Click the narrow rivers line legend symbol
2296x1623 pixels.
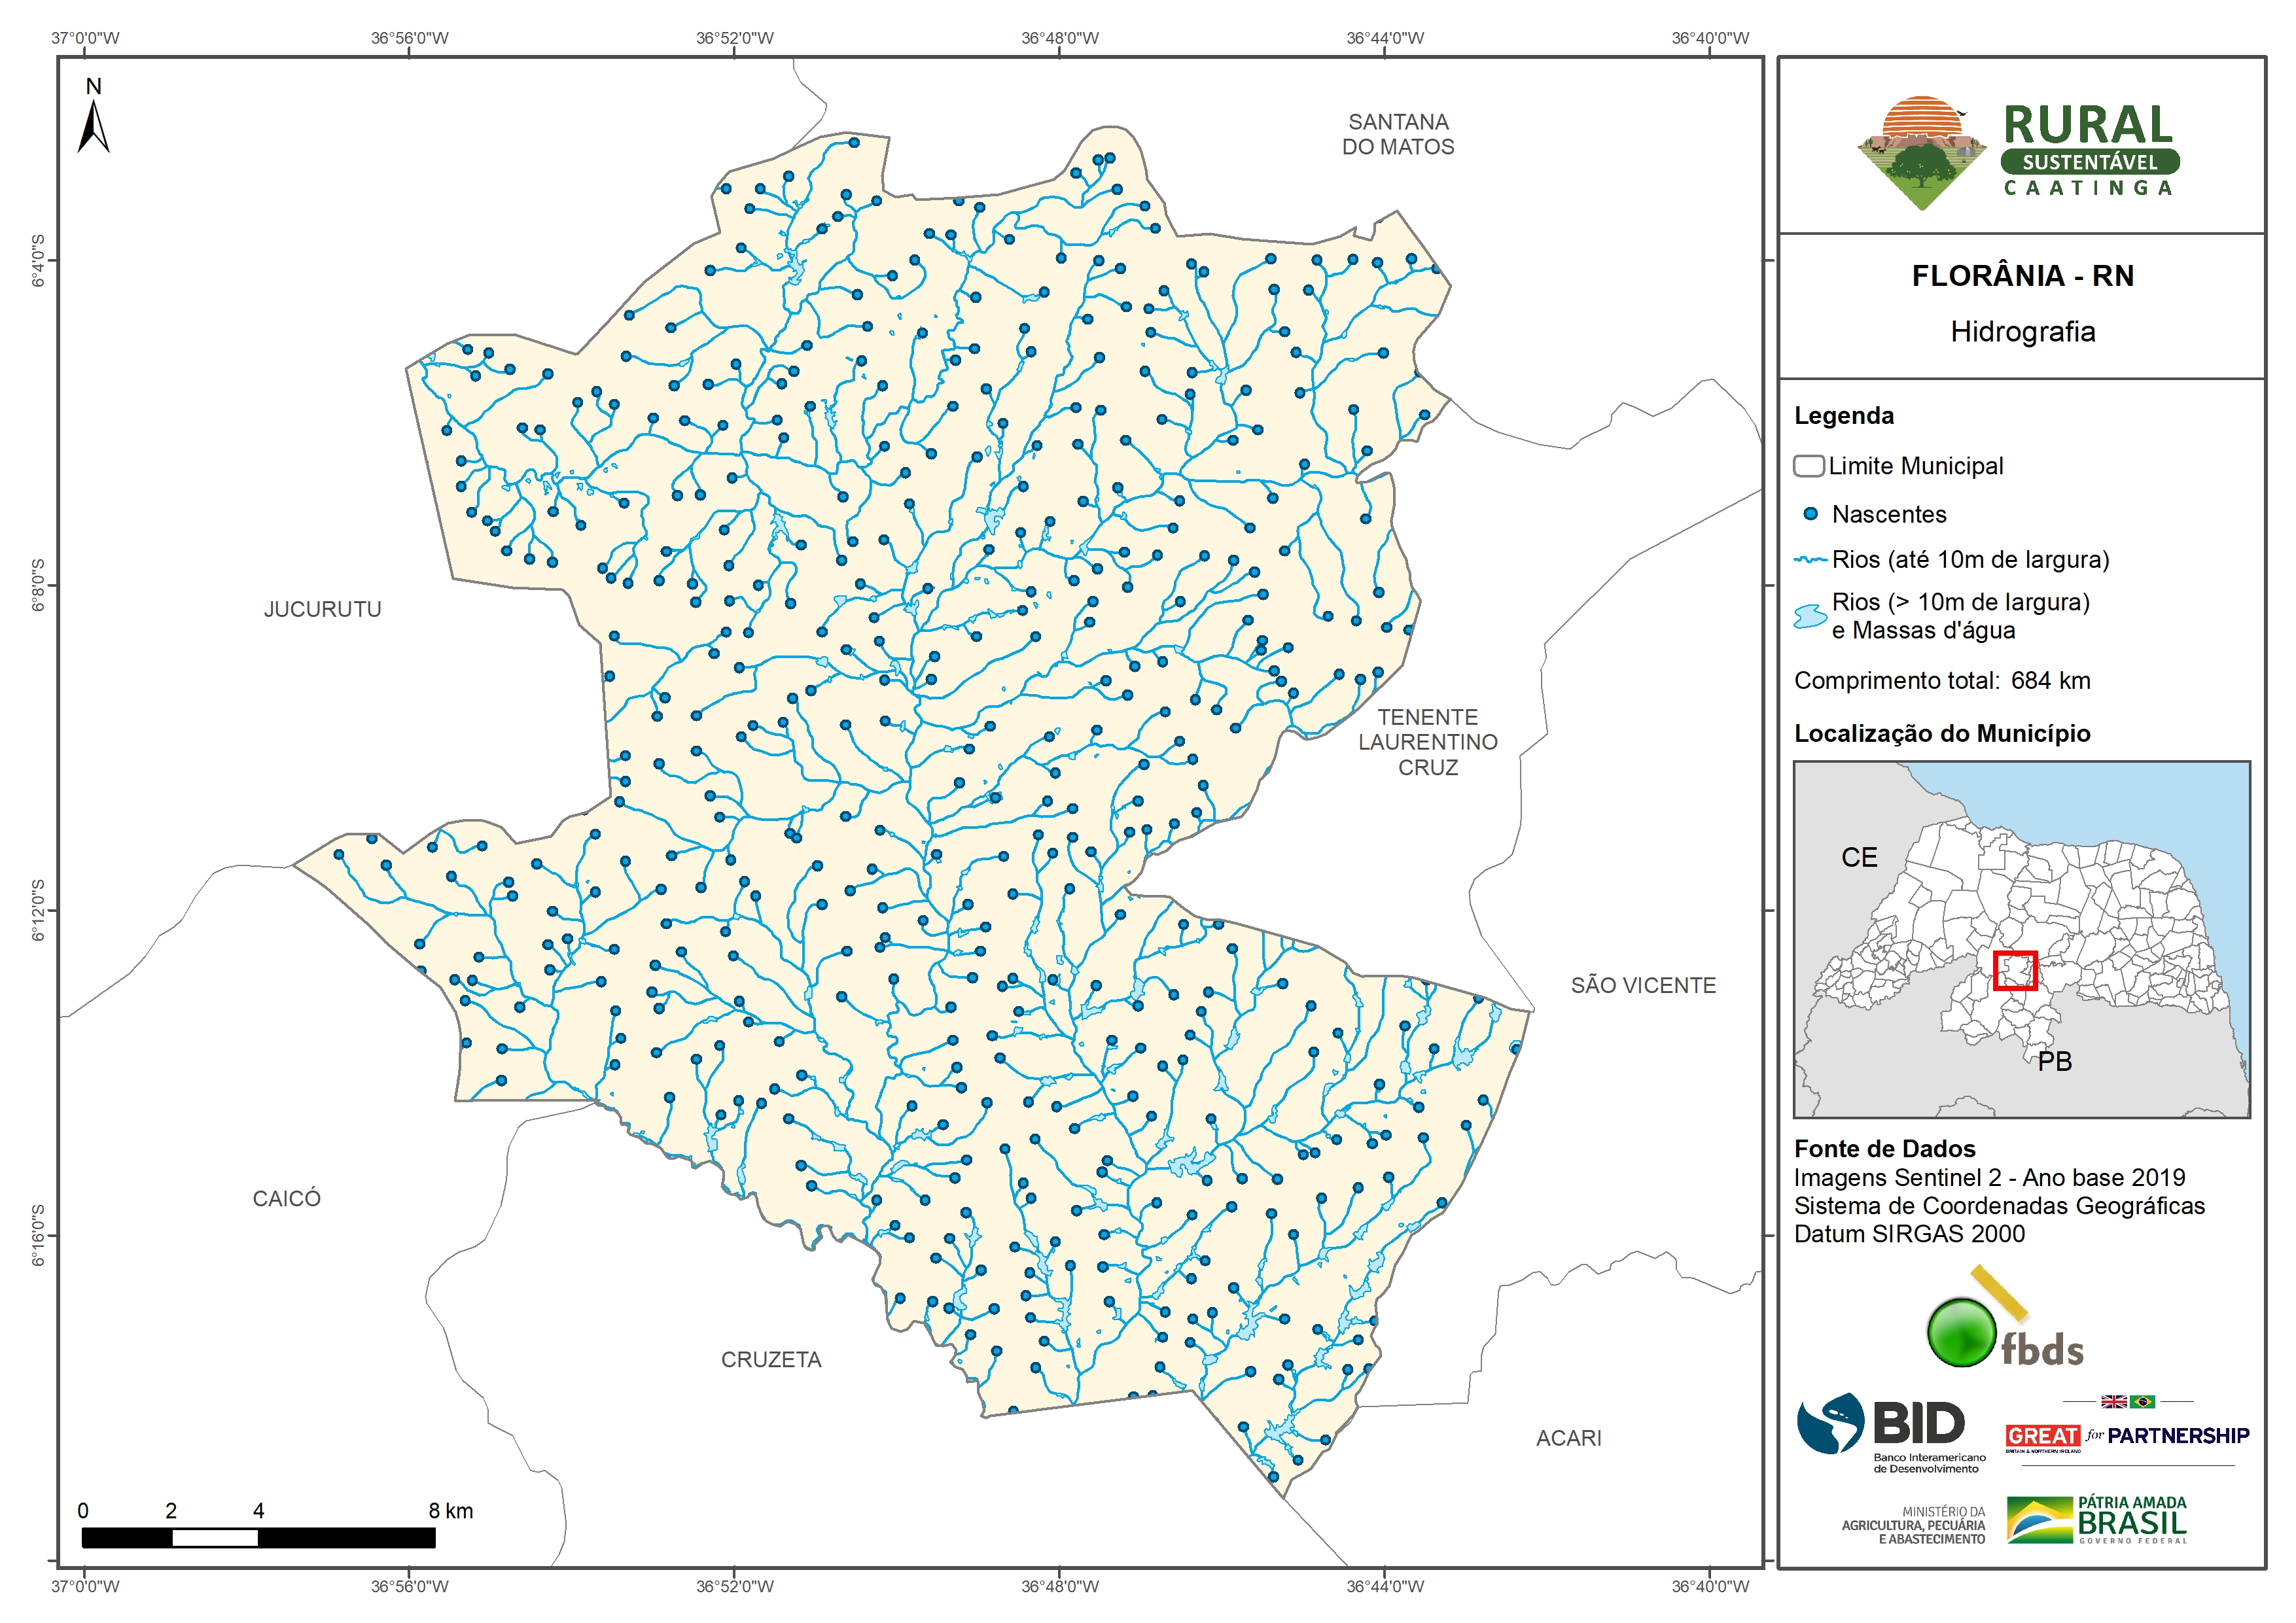click(1810, 560)
